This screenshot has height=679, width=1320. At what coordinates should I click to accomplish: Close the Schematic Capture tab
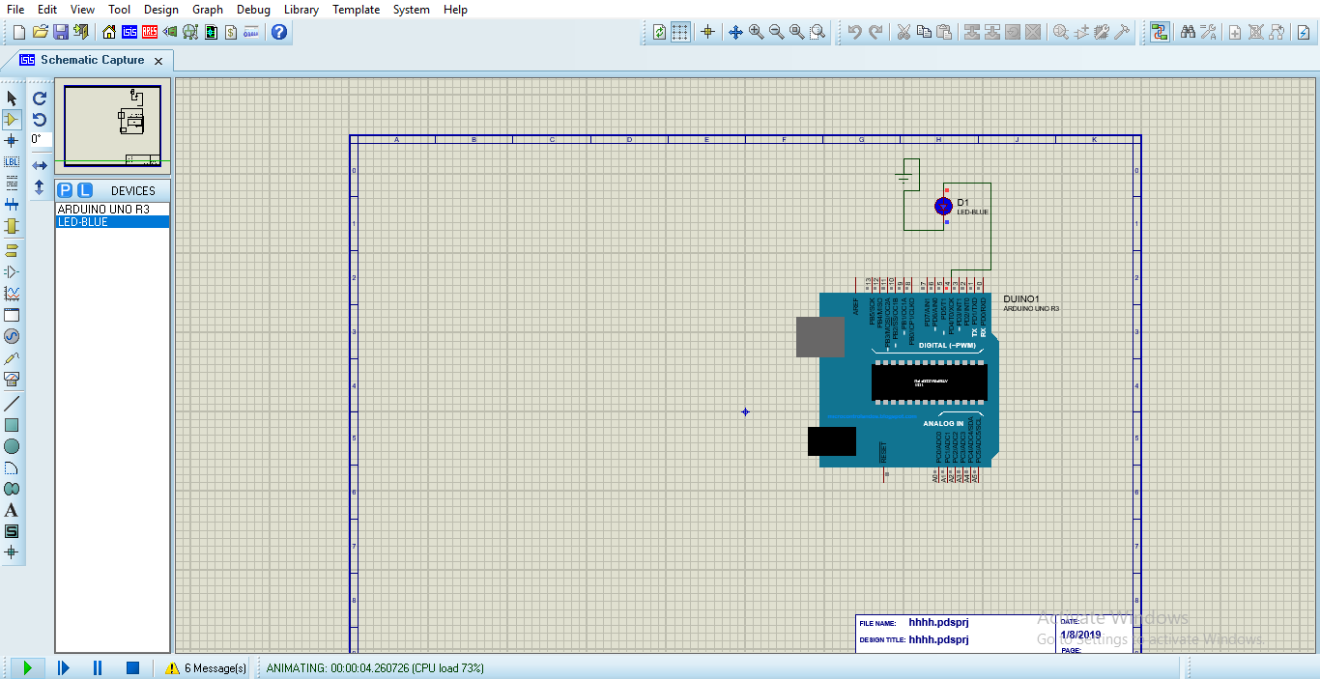click(x=159, y=61)
